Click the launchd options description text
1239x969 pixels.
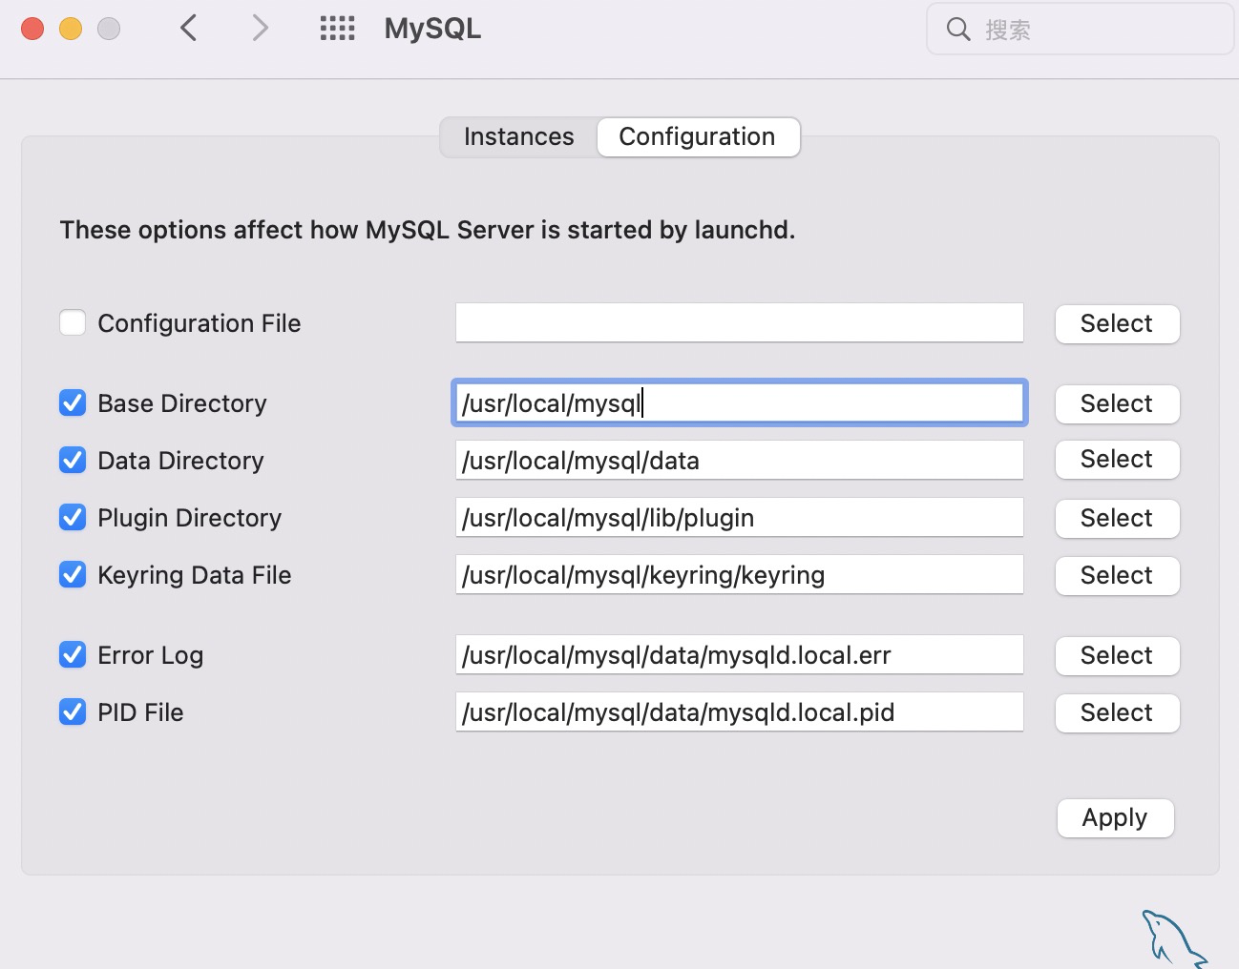pyautogui.click(x=428, y=230)
